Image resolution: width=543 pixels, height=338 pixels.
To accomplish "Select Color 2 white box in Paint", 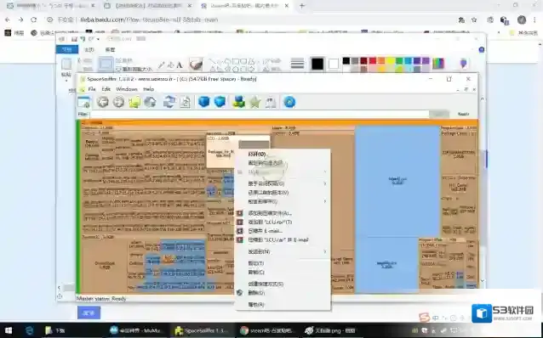I will (334, 64).
